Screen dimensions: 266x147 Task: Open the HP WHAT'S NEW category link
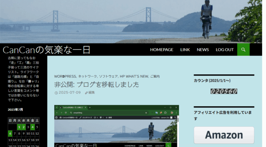coord(134,76)
